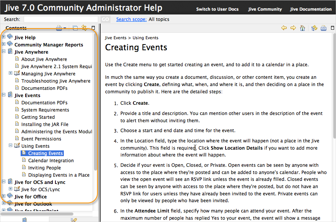Expand Managing Jive Anywhere subtree
The image size is (336, 222).
(10, 73)
